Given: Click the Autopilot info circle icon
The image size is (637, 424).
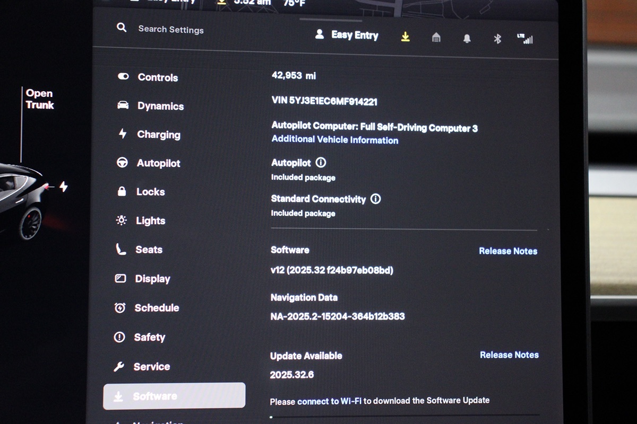Looking at the screenshot, I should pyautogui.click(x=321, y=163).
